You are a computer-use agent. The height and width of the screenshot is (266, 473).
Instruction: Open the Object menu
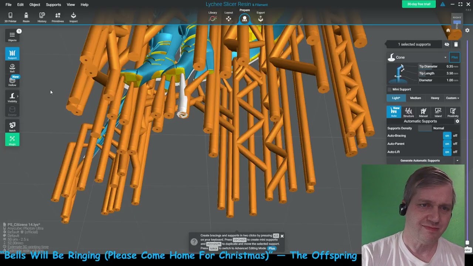(35, 4)
